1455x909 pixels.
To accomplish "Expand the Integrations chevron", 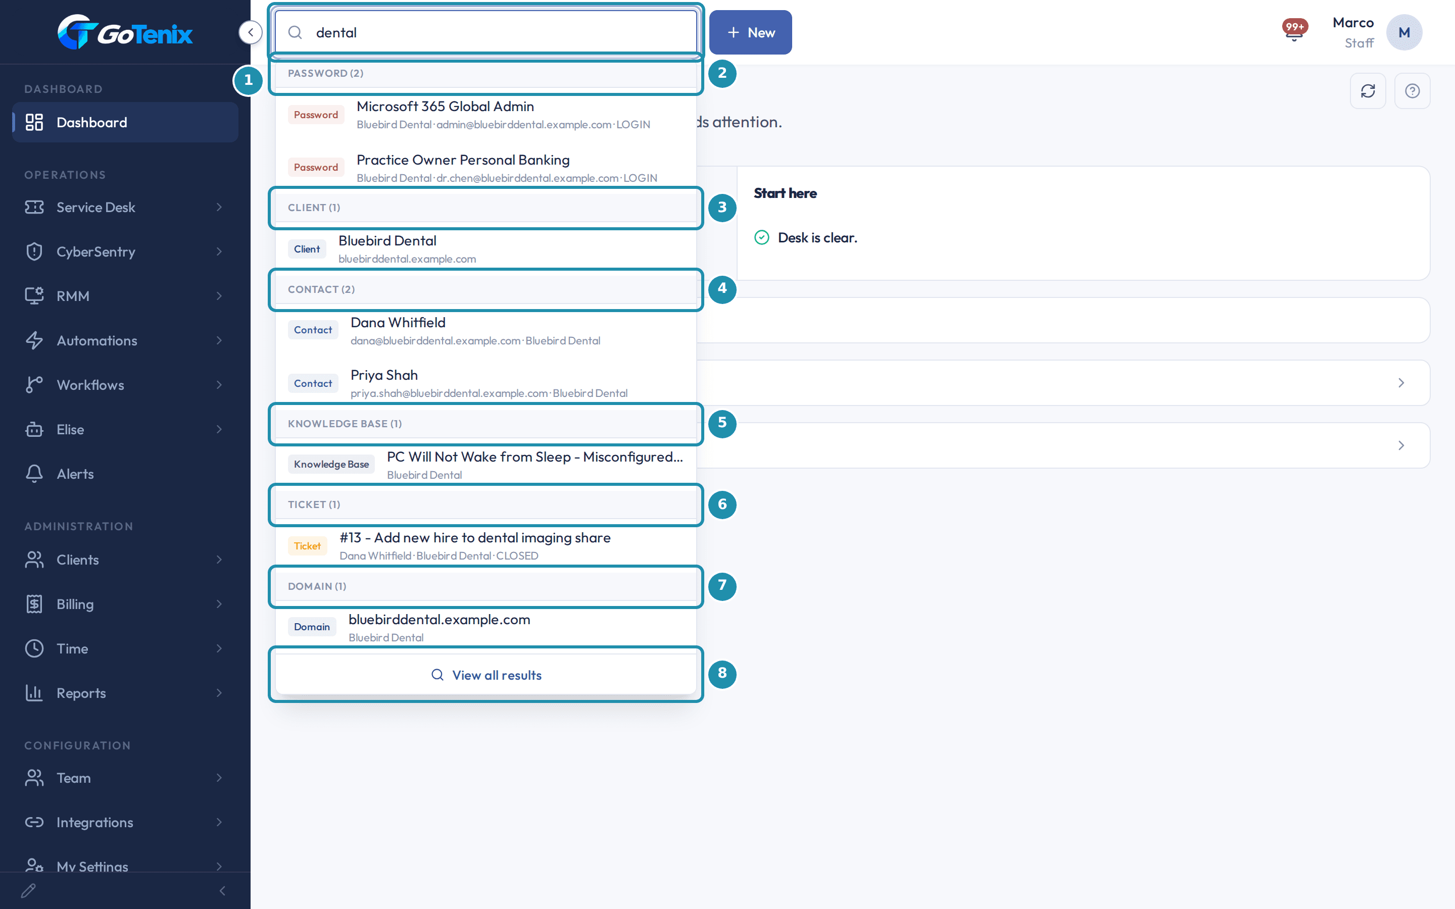I will pos(219,822).
